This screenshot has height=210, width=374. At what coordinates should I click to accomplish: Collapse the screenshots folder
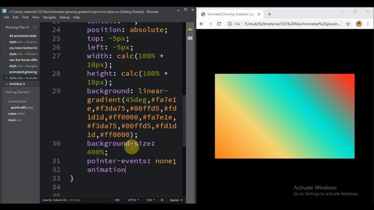click(x=16, y=101)
